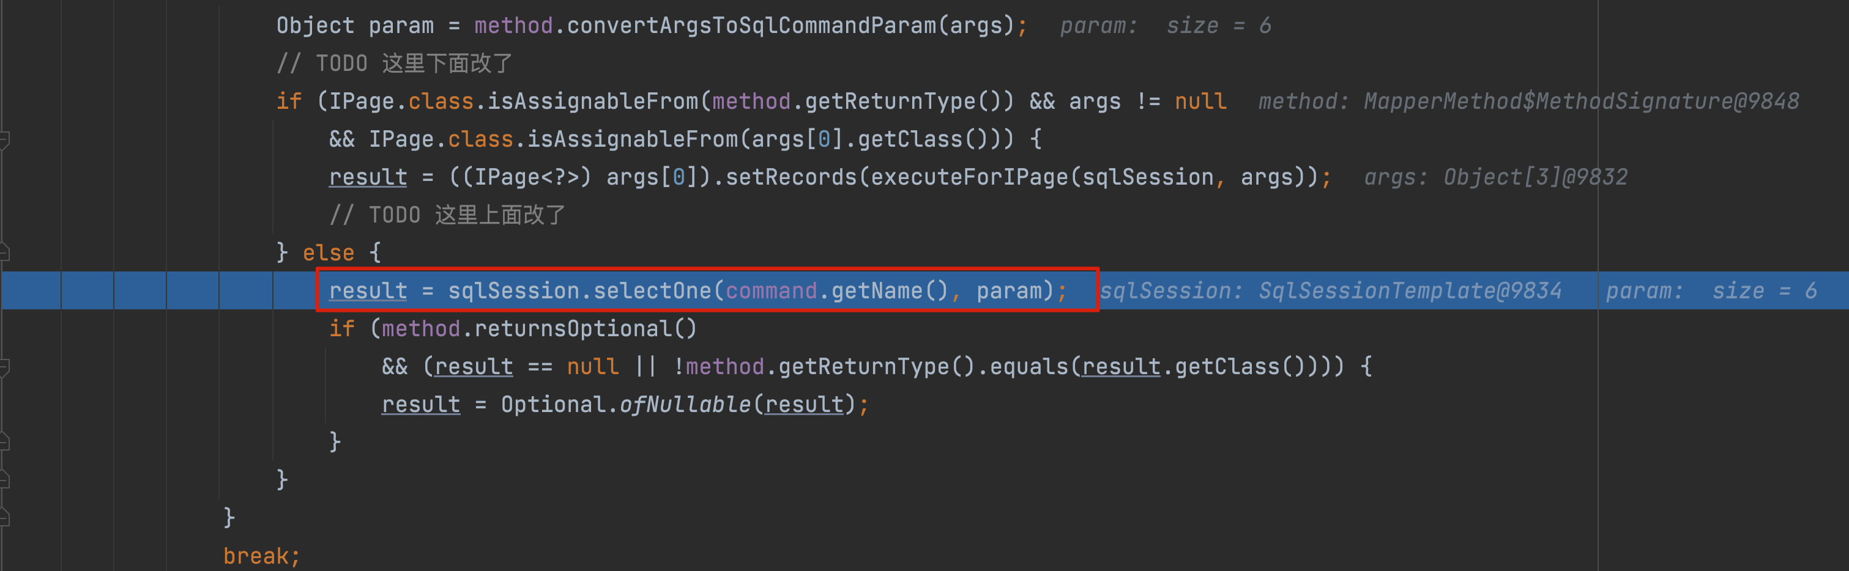Open inline hint method: MapperMethod$MethodSignature@9848

click(1529, 101)
